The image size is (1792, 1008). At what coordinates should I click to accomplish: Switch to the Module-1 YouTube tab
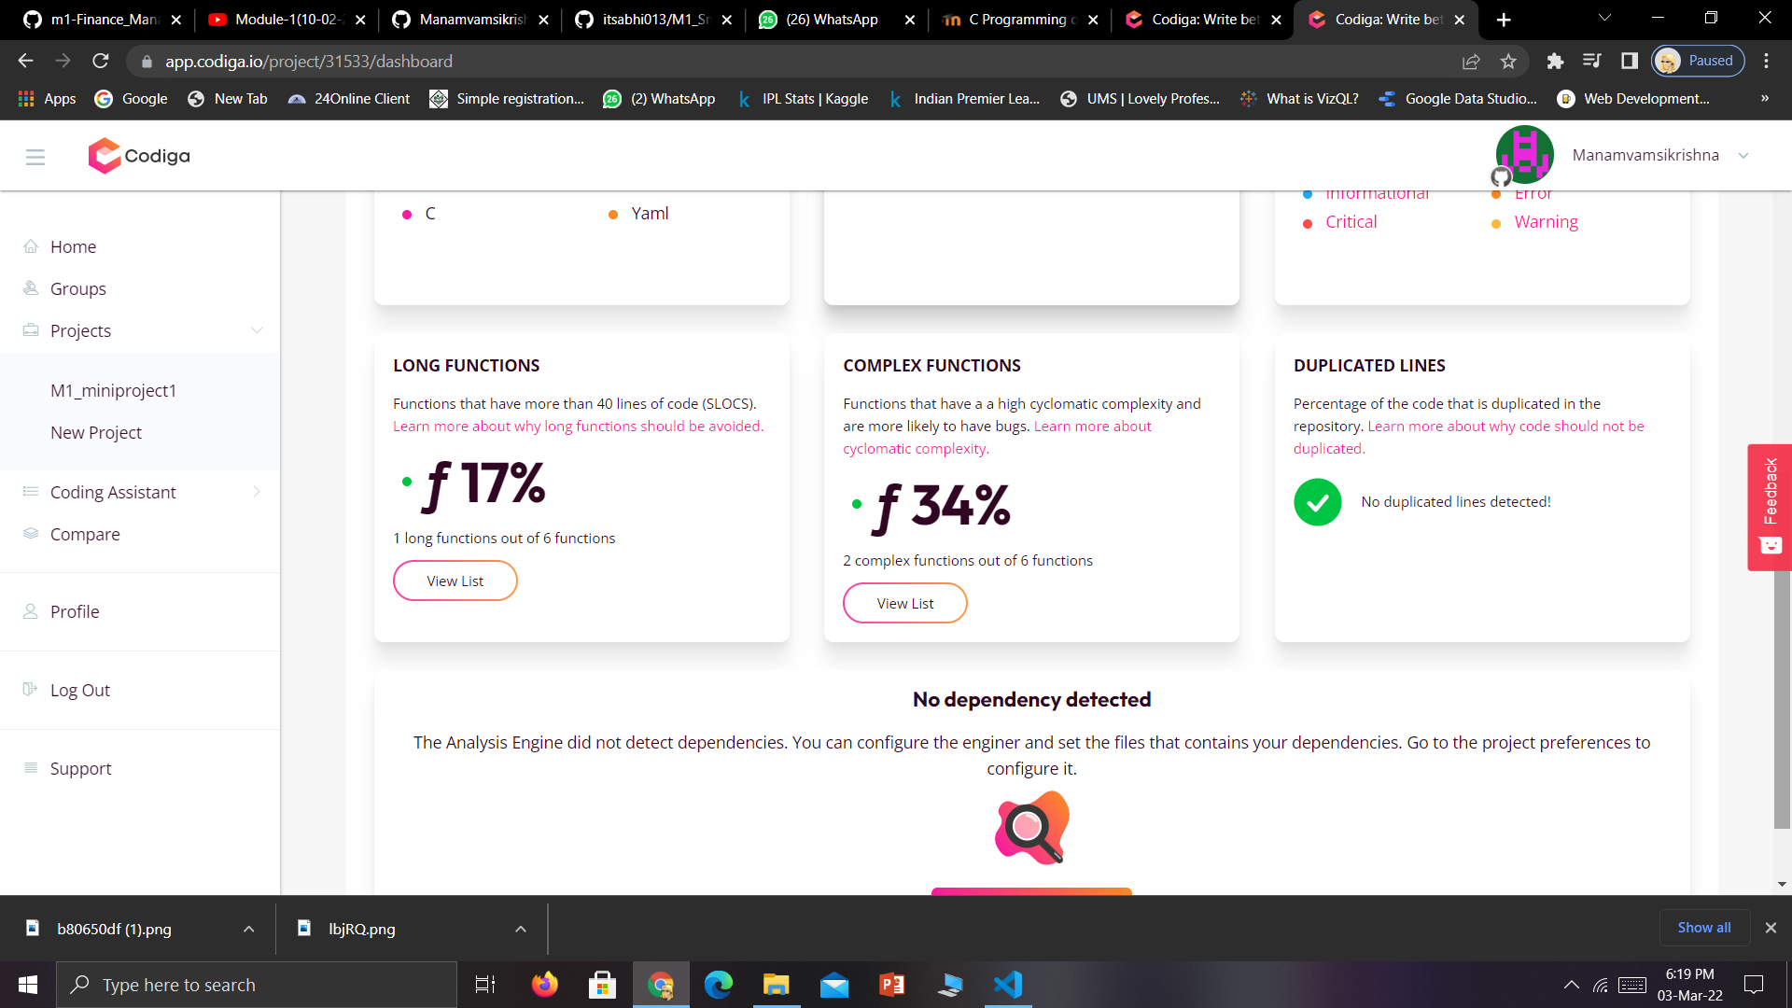(x=286, y=20)
